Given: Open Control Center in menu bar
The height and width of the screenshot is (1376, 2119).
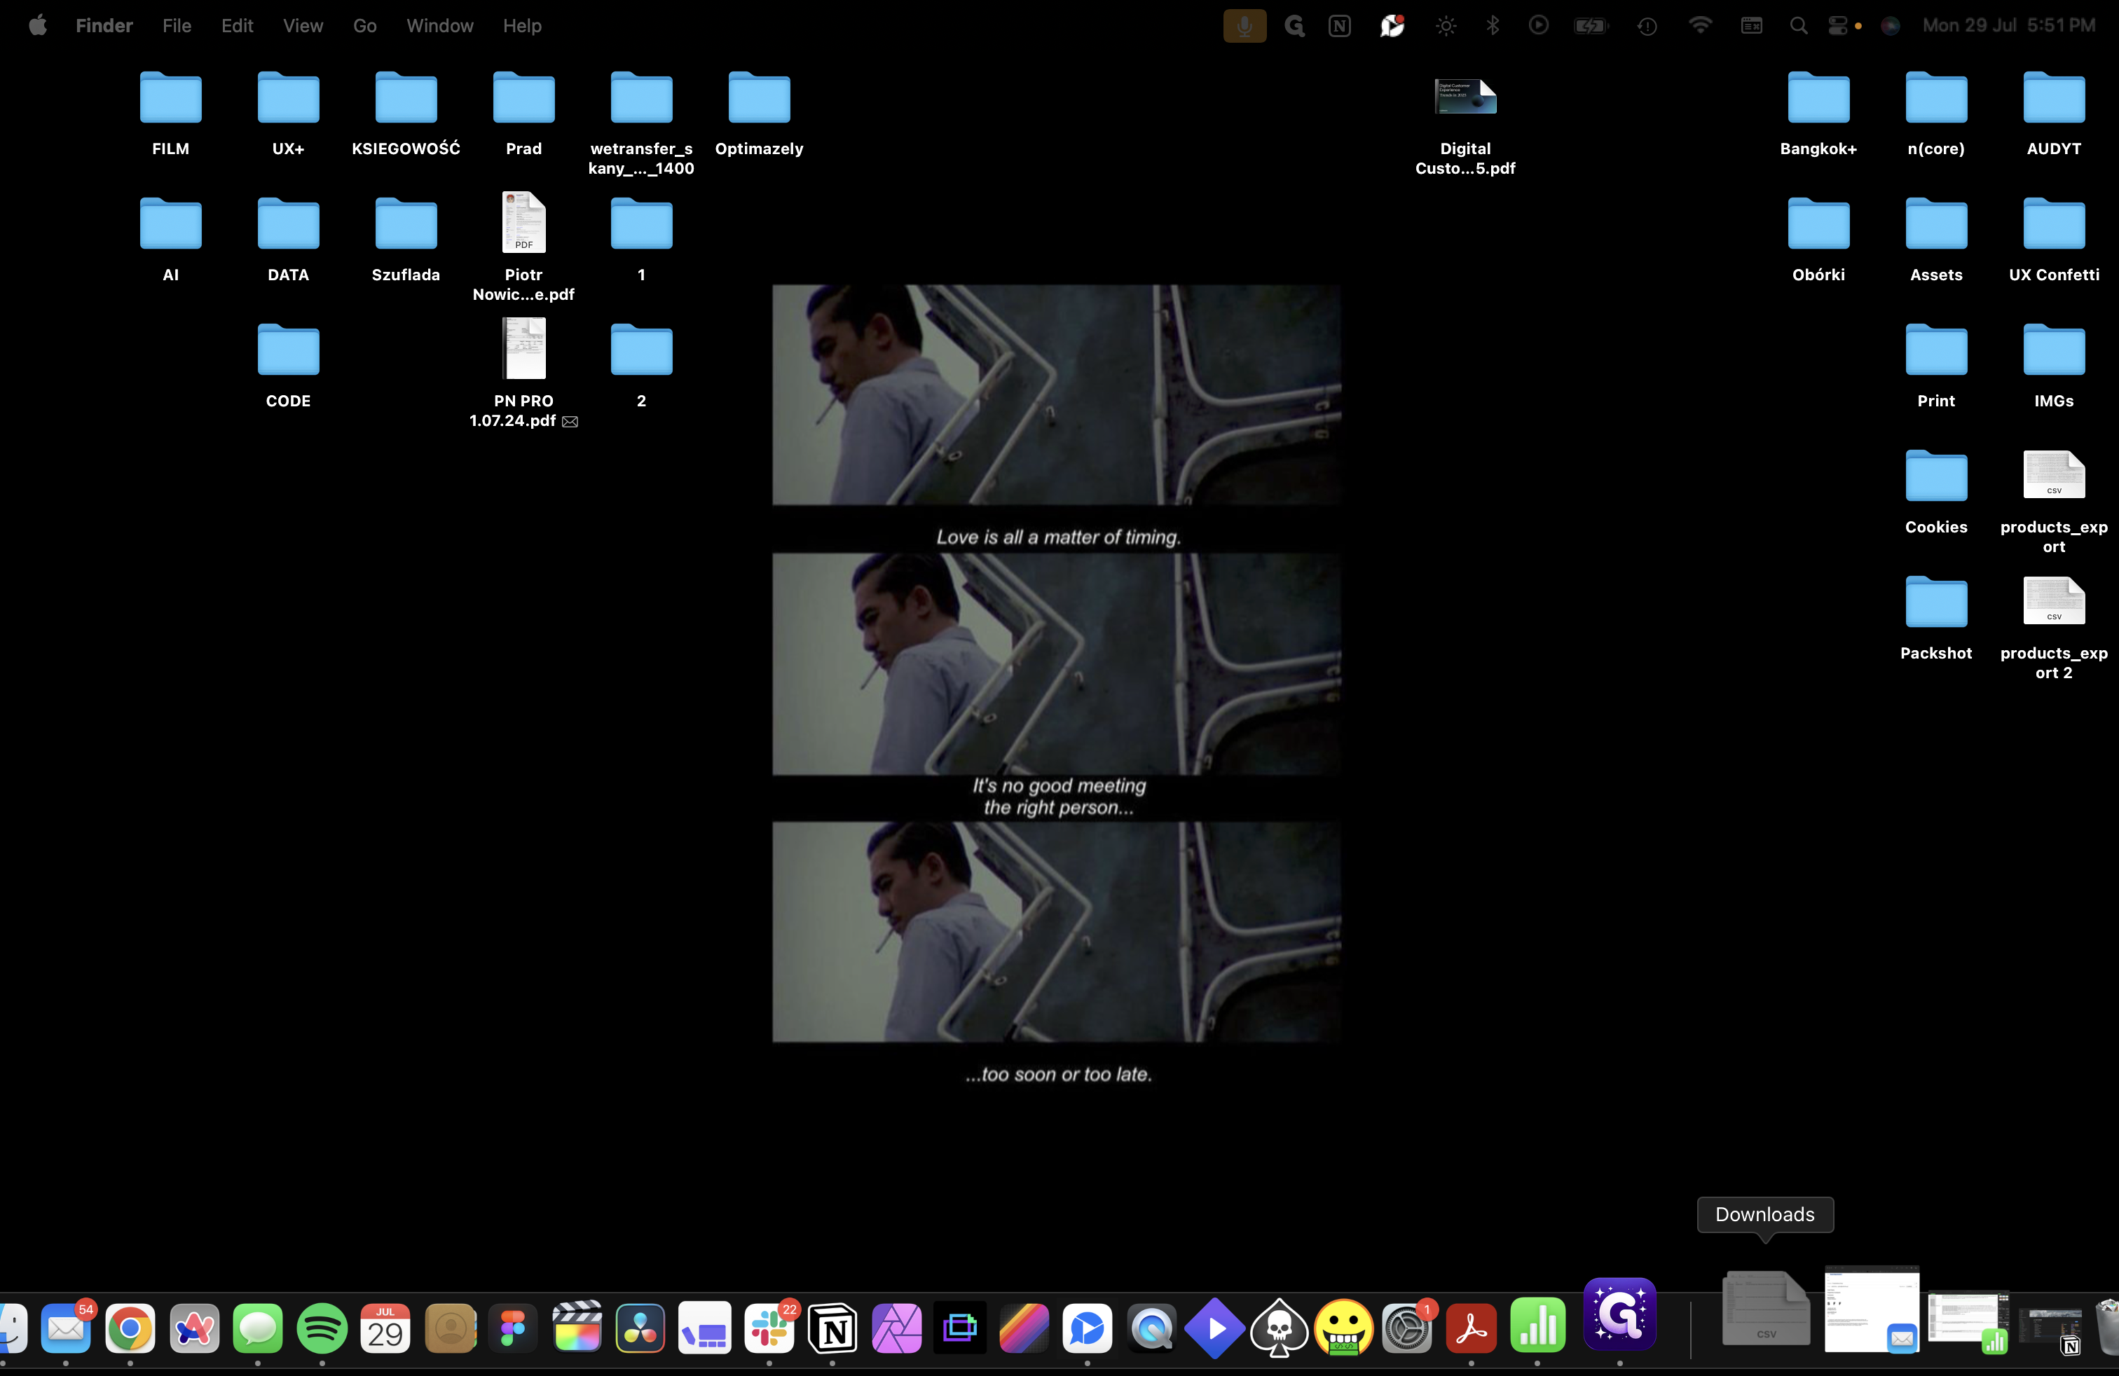Looking at the screenshot, I should click(1837, 26).
